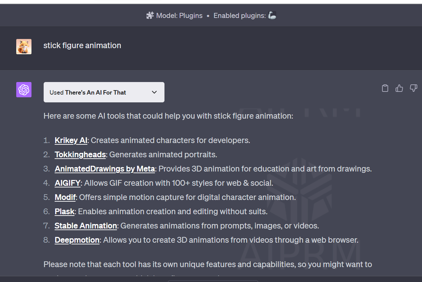This screenshot has width=422, height=282.
Task: Open the Stable Animation link
Action: 86,226
